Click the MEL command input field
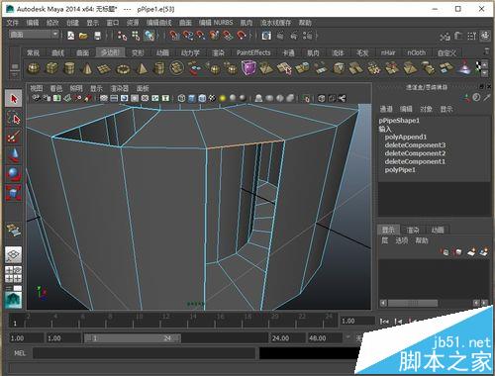Screen dimensions: 495x376 pyautogui.click(x=145, y=353)
